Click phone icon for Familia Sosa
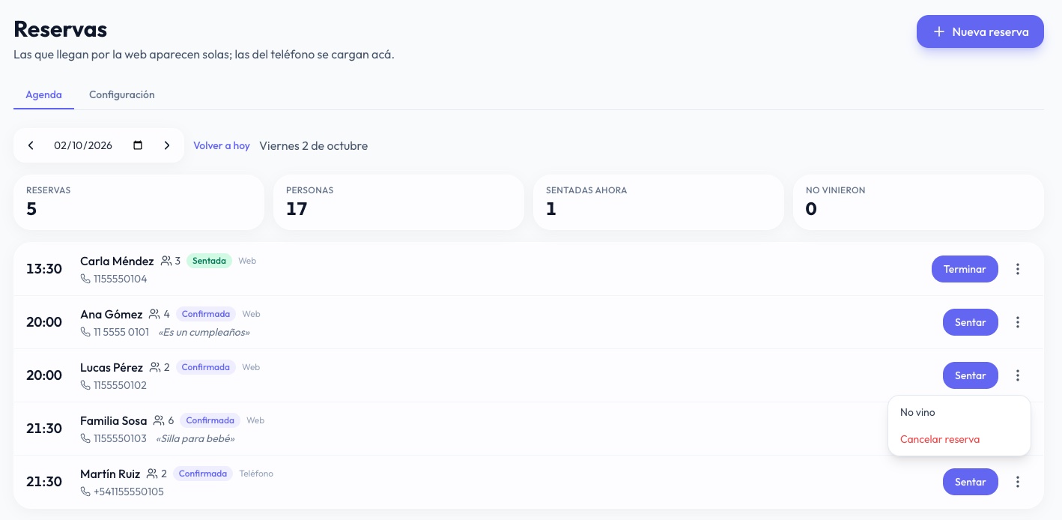 (x=85, y=438)
